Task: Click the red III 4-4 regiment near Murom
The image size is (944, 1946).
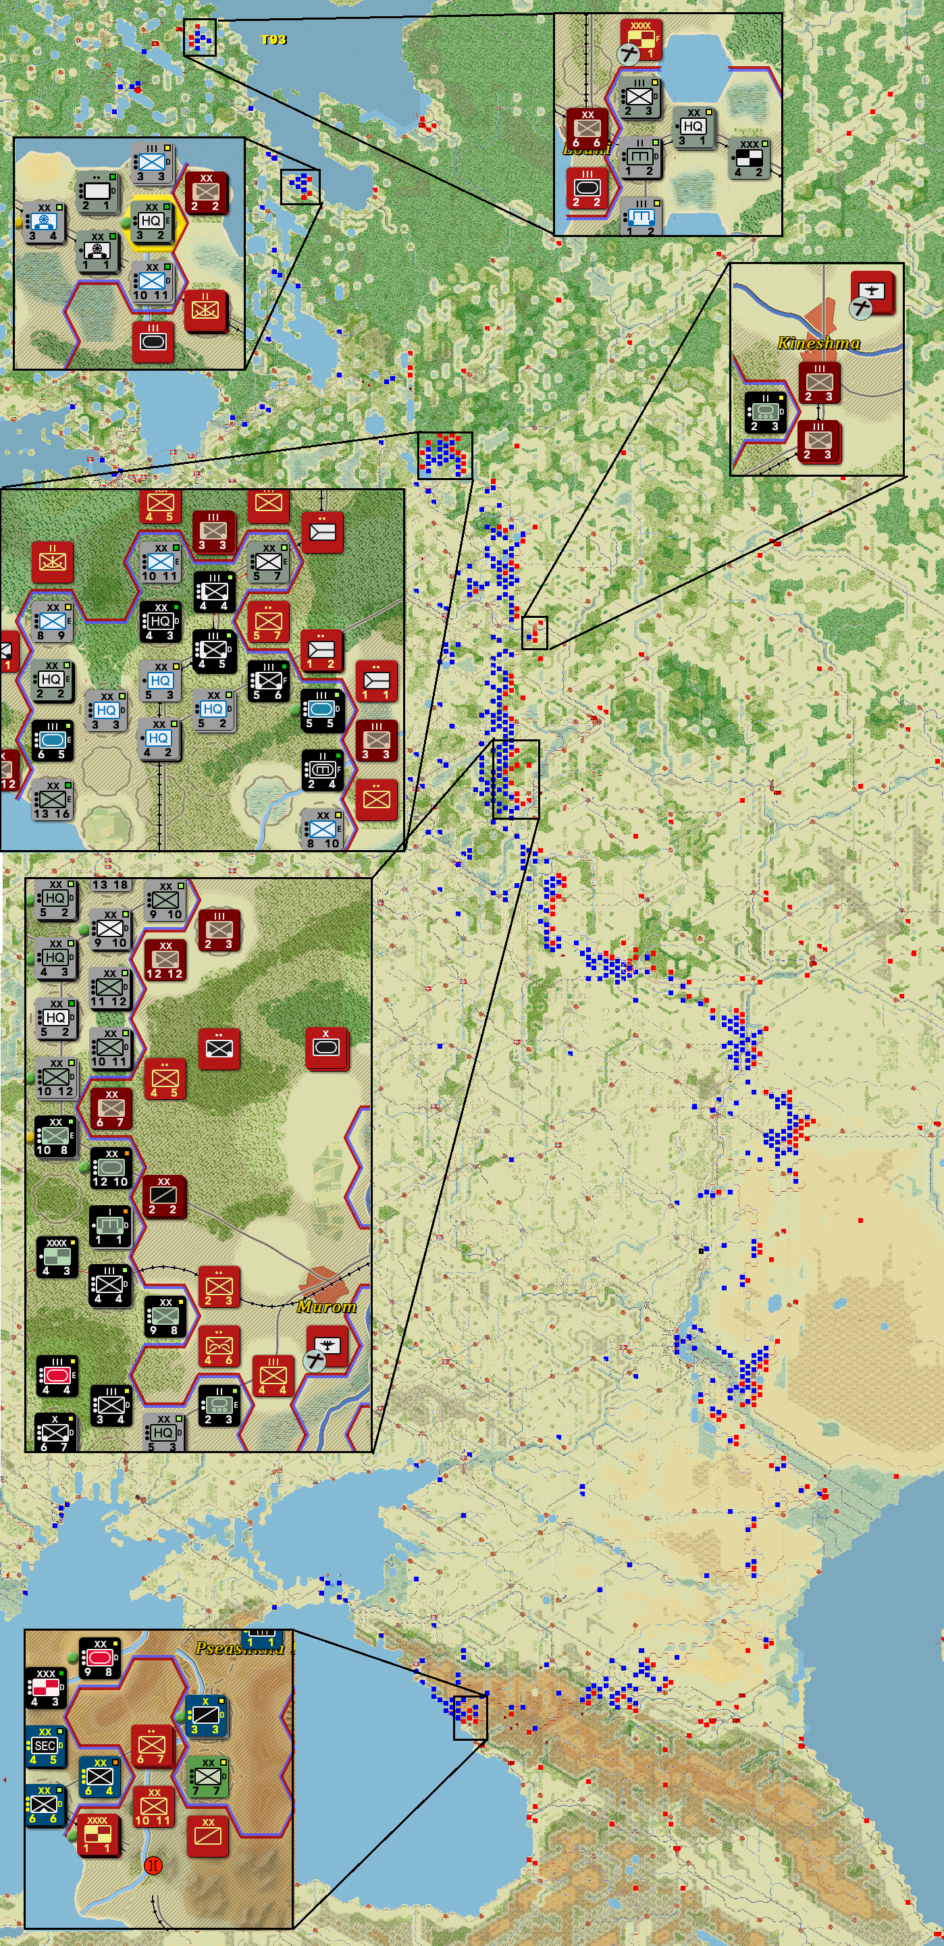Action: click(x=273, y=1375)
